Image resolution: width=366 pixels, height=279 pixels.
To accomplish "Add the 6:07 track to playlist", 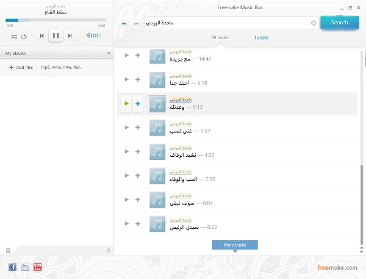I will click(138, 200).
